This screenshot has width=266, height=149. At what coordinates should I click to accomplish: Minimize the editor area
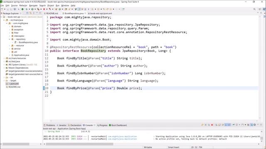pos(258,13)
